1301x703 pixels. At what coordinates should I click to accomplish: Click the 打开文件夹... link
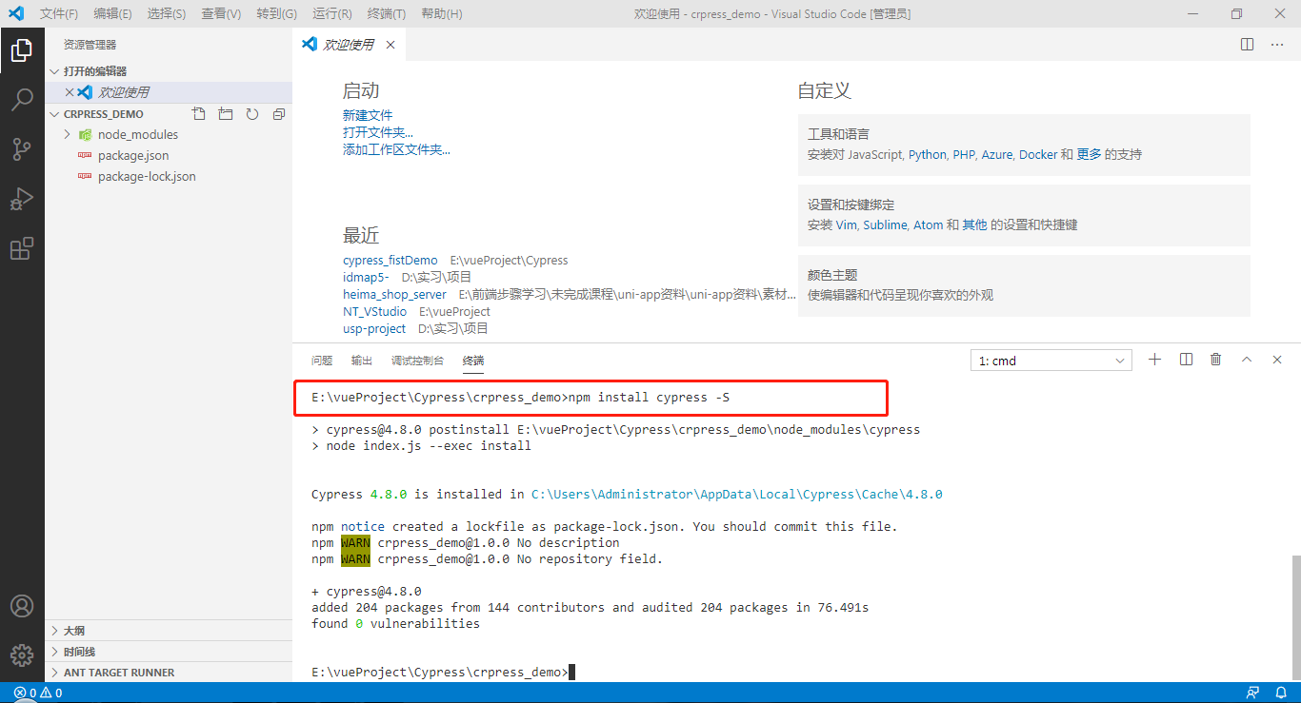tap(378, 132)
